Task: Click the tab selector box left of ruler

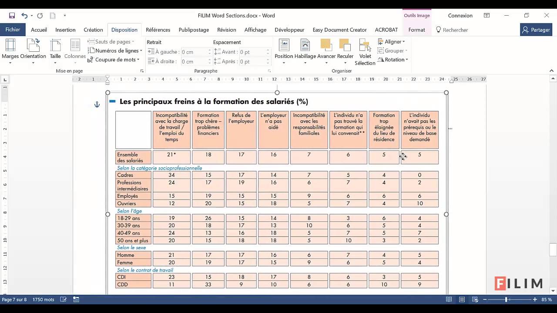Action: point(5,80)
